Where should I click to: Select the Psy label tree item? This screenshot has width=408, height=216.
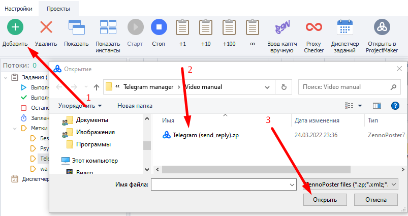tap(40, 148)
